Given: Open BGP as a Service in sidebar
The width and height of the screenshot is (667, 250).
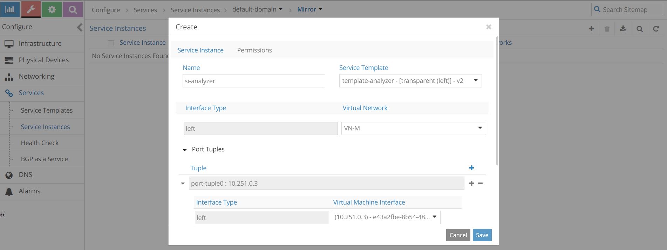Looking at the screenshot, I should (44, 159).
